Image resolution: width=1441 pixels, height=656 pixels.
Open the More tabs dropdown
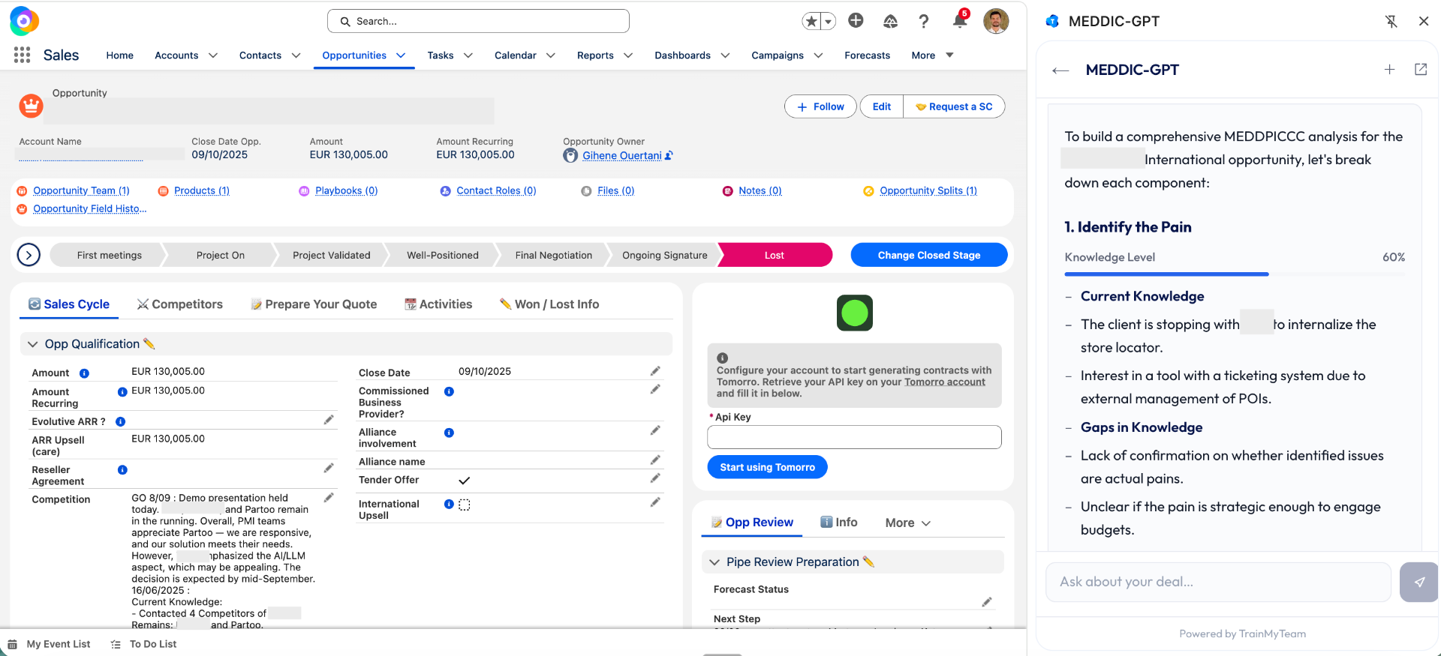click(908, 523)
